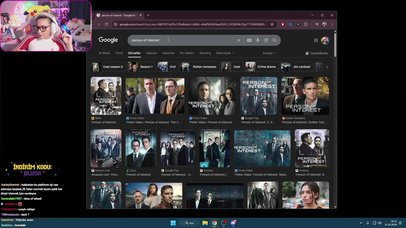406x228 pixels.
Task: Open the blue sound-wave extension icon
Action: click(x=290, y=24)
